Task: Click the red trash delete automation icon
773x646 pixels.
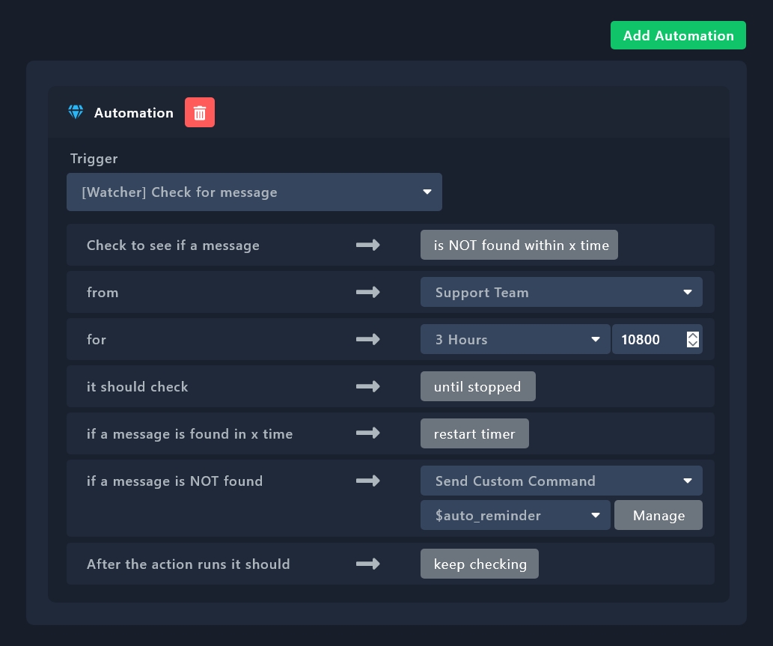Action: [x=200, y=113]
